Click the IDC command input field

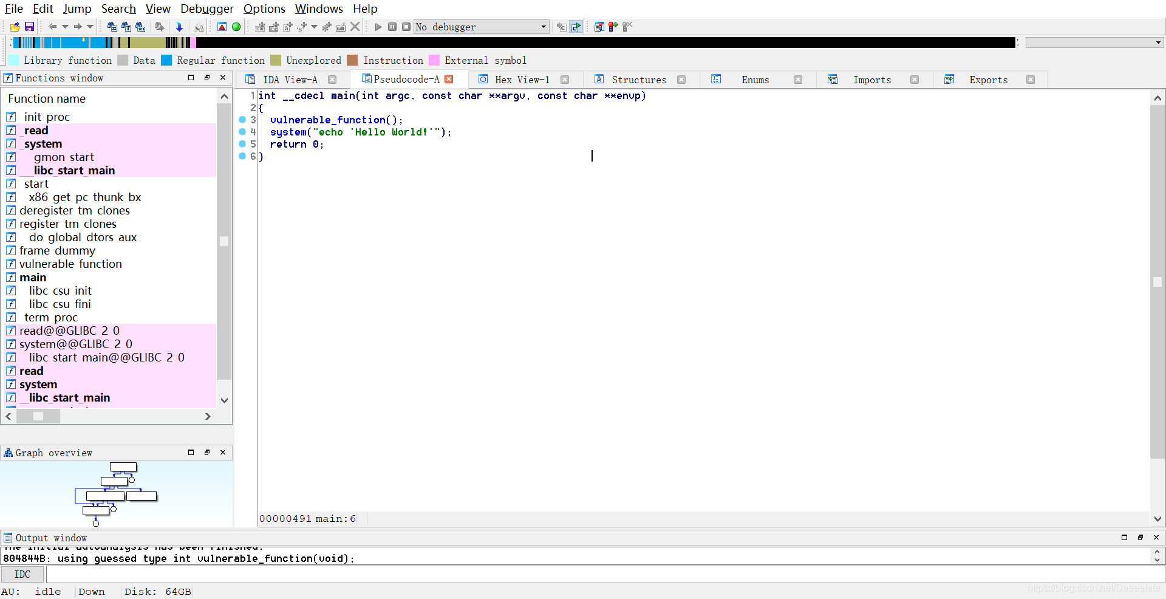605,574
